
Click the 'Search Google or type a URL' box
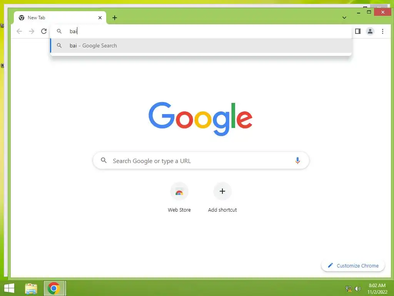(201, 161)
